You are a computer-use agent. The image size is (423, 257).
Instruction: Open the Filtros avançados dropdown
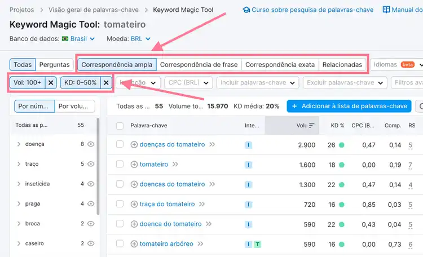tap(407, 83)
